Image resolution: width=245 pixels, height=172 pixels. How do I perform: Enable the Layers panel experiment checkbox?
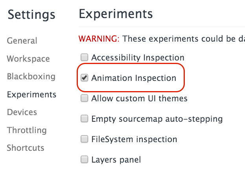point(84,159)
